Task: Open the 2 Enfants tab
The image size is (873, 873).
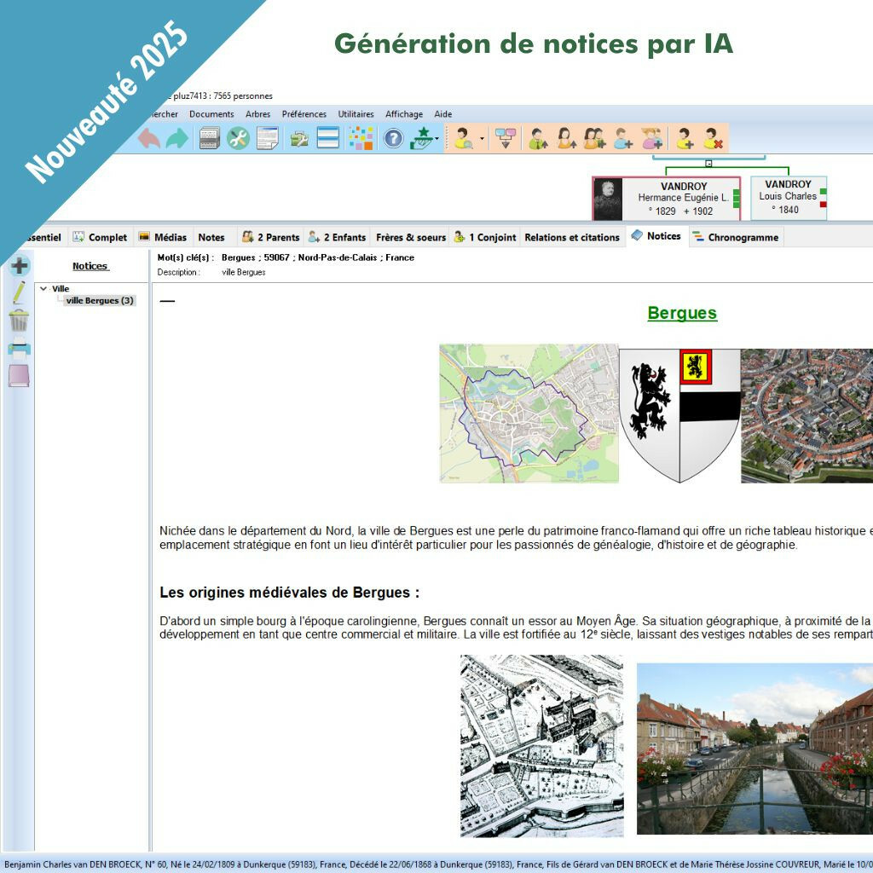Action: (x=337, y=237)
